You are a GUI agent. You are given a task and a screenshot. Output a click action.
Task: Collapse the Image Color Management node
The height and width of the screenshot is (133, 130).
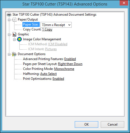(x=14, y=39)
